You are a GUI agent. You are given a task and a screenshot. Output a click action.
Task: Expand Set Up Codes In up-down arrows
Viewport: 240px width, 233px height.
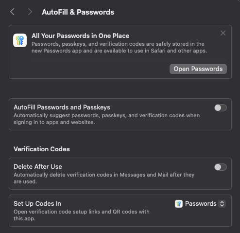click(222, 204)
